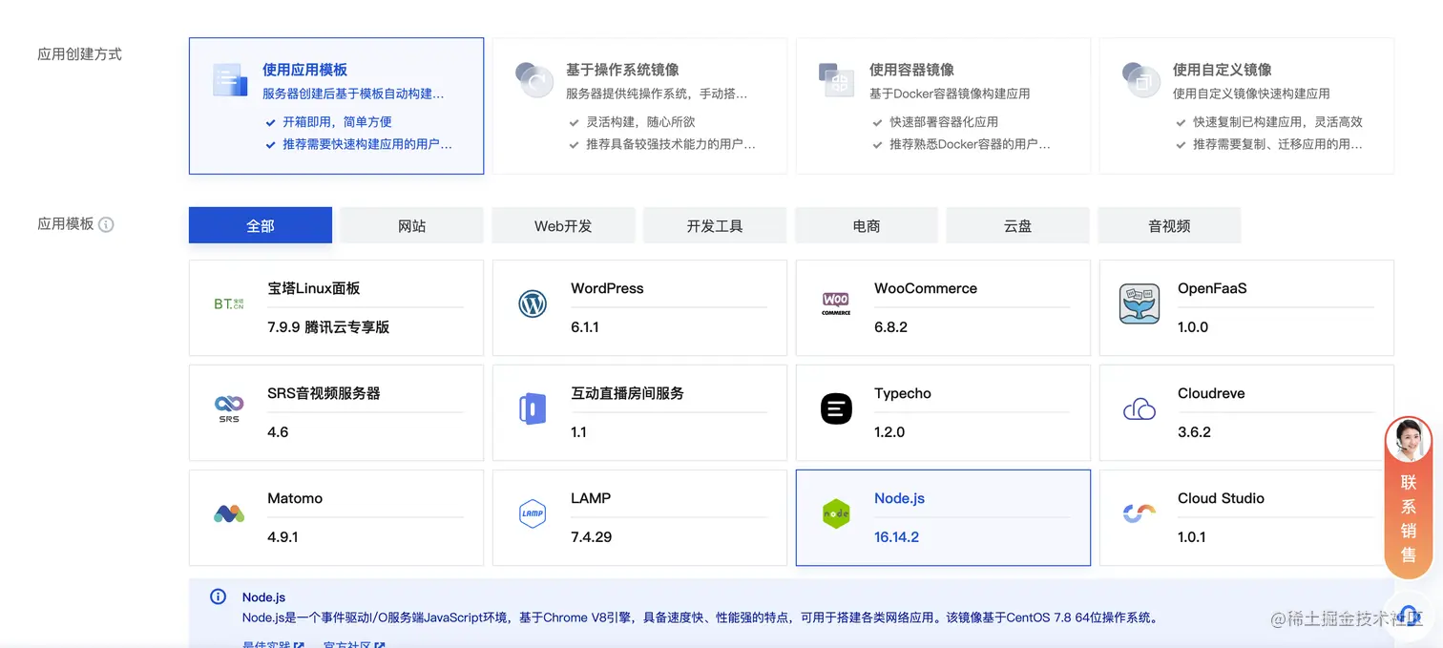Choose the Matomo logo icon

[229, 514]
